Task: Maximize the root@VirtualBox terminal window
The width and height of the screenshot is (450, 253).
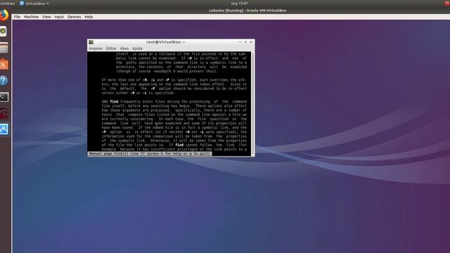Action: [x=245, y=42]
